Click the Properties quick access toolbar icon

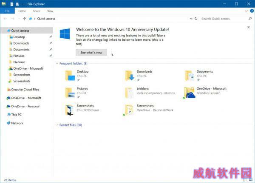(12, 4)
